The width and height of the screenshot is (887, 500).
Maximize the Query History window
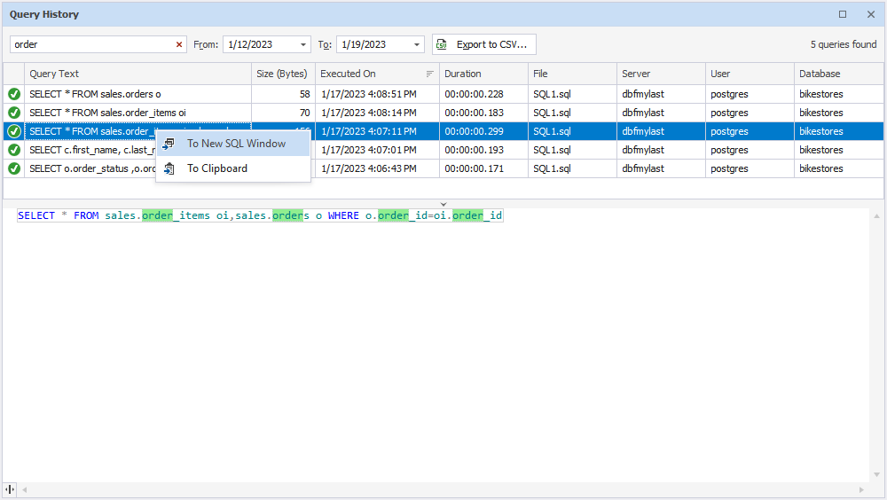tap(843, 14)
